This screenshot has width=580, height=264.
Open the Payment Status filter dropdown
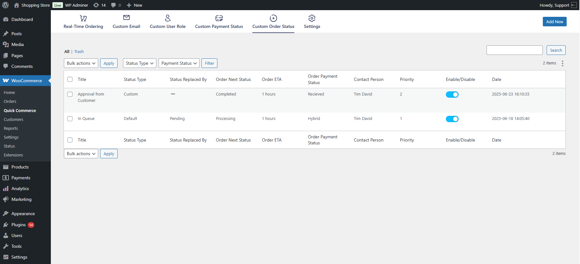coord(179,63)
